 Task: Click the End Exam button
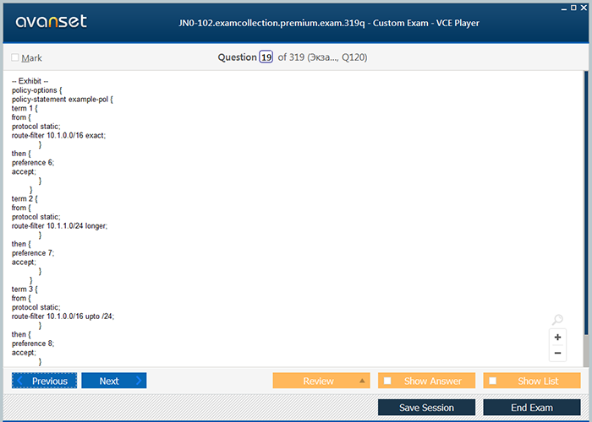[x=532, y=408]
